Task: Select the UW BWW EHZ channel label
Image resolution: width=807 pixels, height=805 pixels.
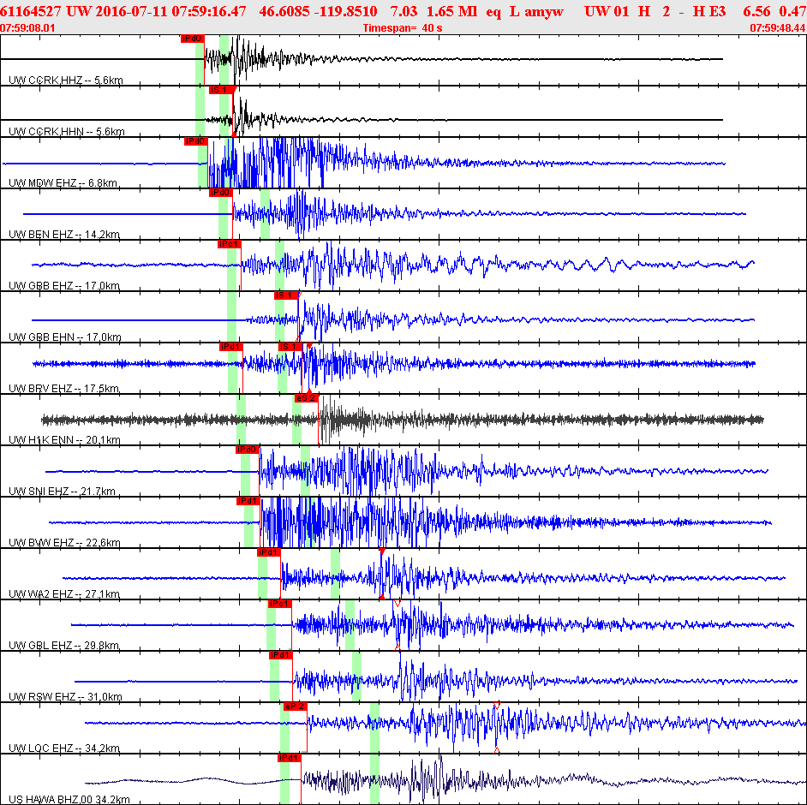Action: [x=64, y=543]
